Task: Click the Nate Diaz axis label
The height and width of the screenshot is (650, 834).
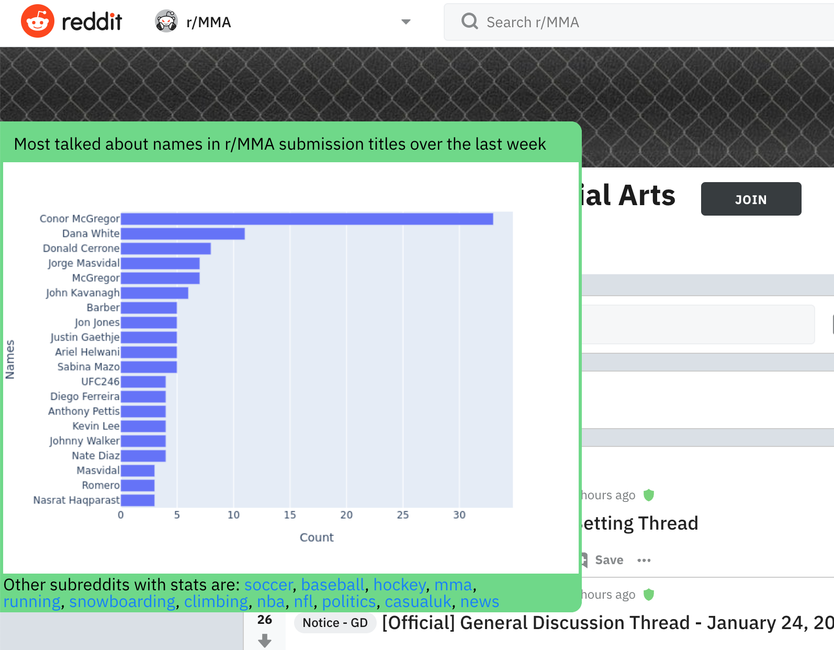Action: [96, 456]
